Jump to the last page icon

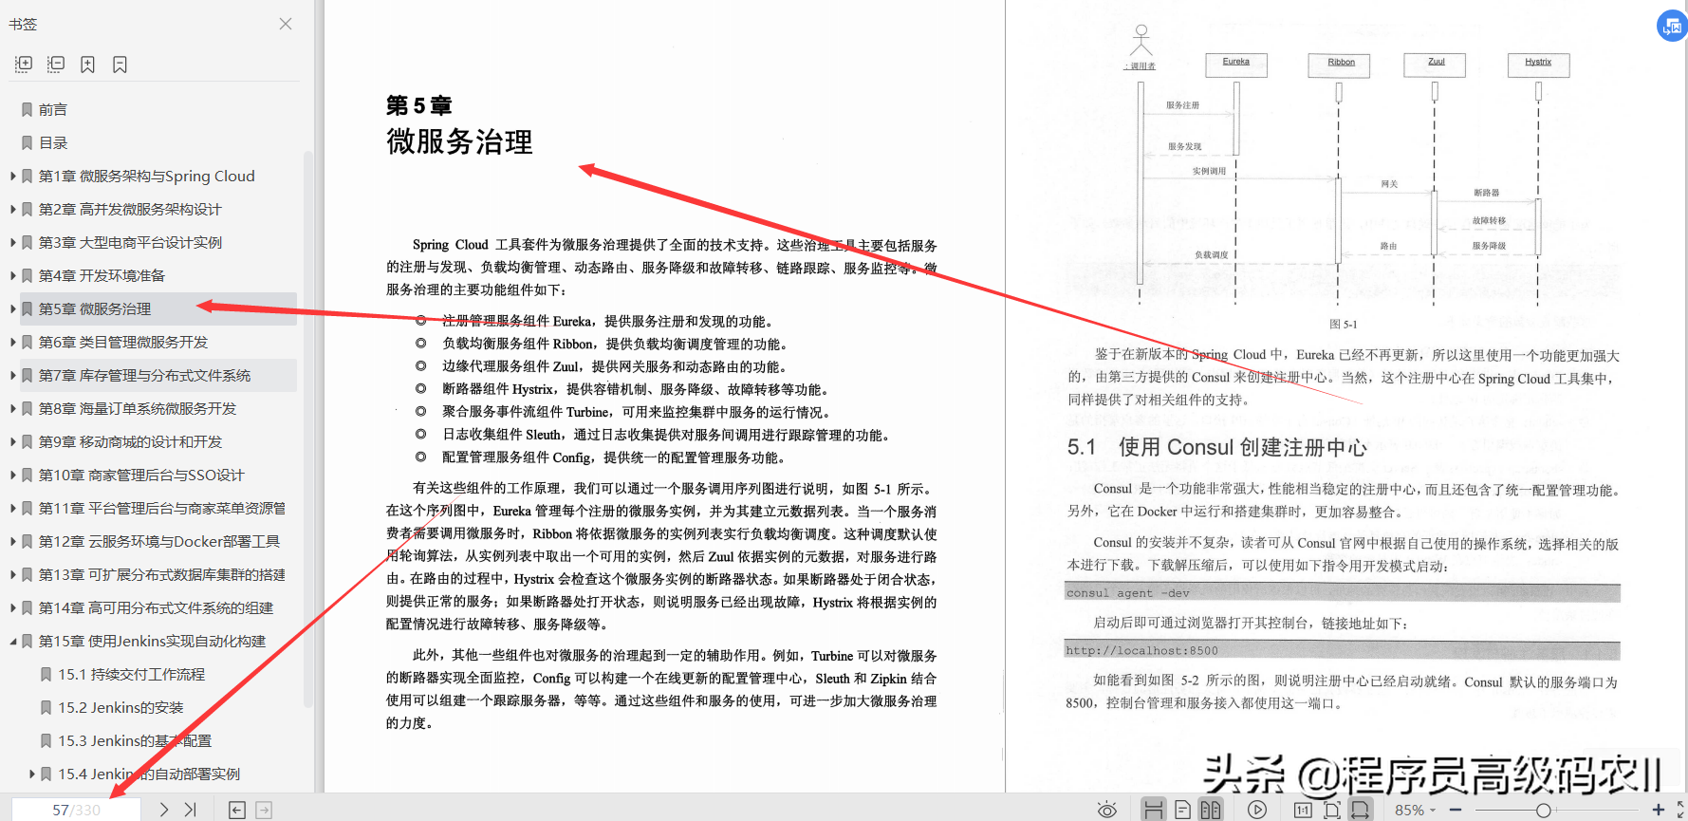190,810
